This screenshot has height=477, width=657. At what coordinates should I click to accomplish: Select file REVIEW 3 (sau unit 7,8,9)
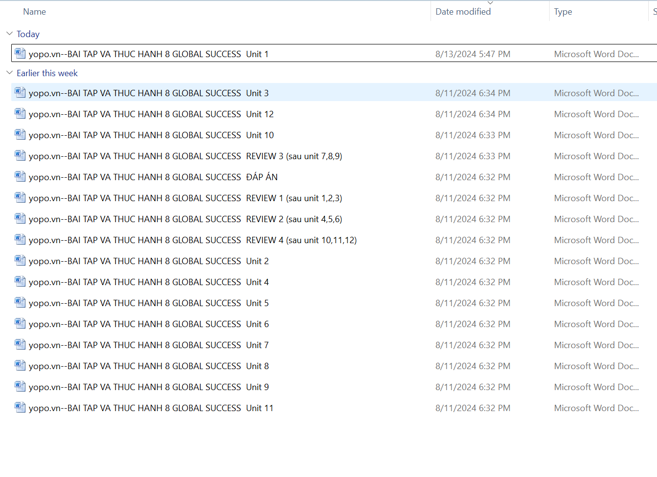185,156
